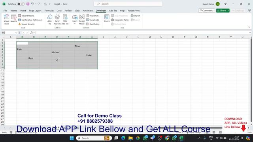This screenshot has width=253, height=142.
Task: Open the Macros dialog
Action: (x=14, y=19)
